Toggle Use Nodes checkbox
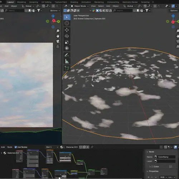Viewport: 179px width, 179px height. tap(16, 147)
